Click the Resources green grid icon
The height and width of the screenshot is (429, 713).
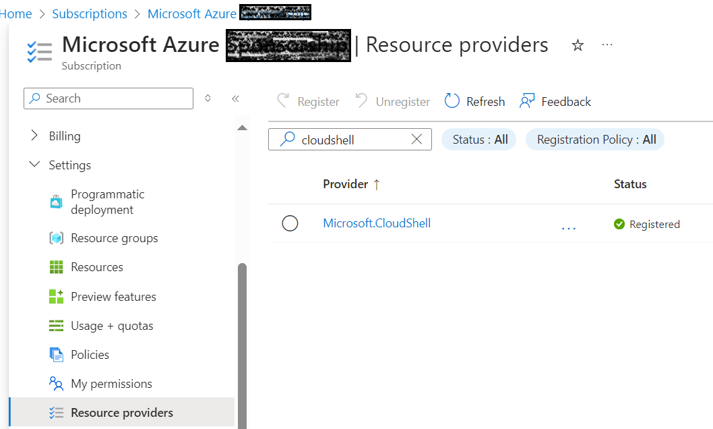pos(56,267)
